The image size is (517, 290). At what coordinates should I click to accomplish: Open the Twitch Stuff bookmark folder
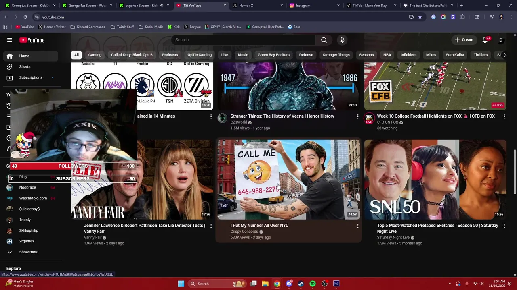tap(122, 27)
